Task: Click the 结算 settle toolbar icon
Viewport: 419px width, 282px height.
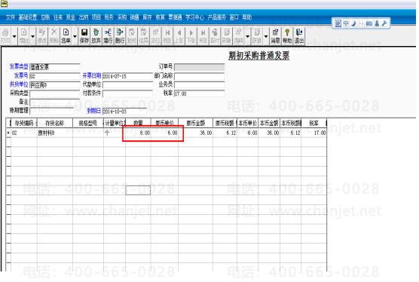Action: point(143,36)
